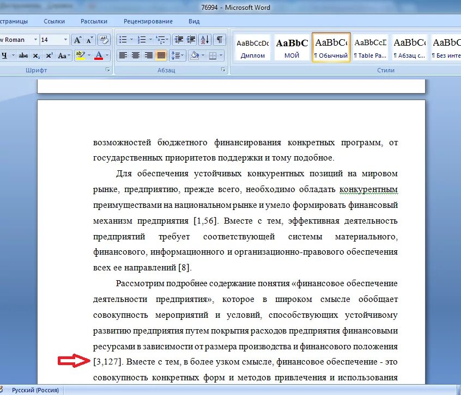This screenshot has height=395, width=461.
Task: Open the bullet library dropdown arrow
Action: point(131,40)
